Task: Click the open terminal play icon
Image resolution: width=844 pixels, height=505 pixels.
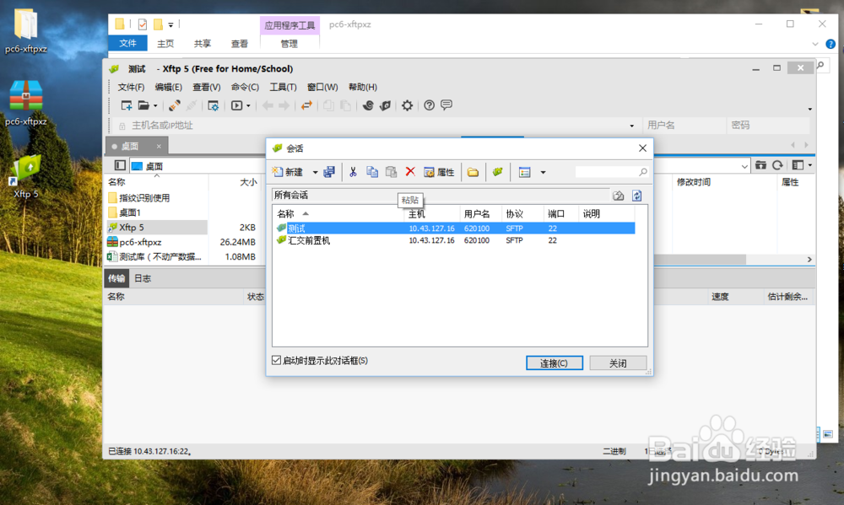Action: pos(236,105)
